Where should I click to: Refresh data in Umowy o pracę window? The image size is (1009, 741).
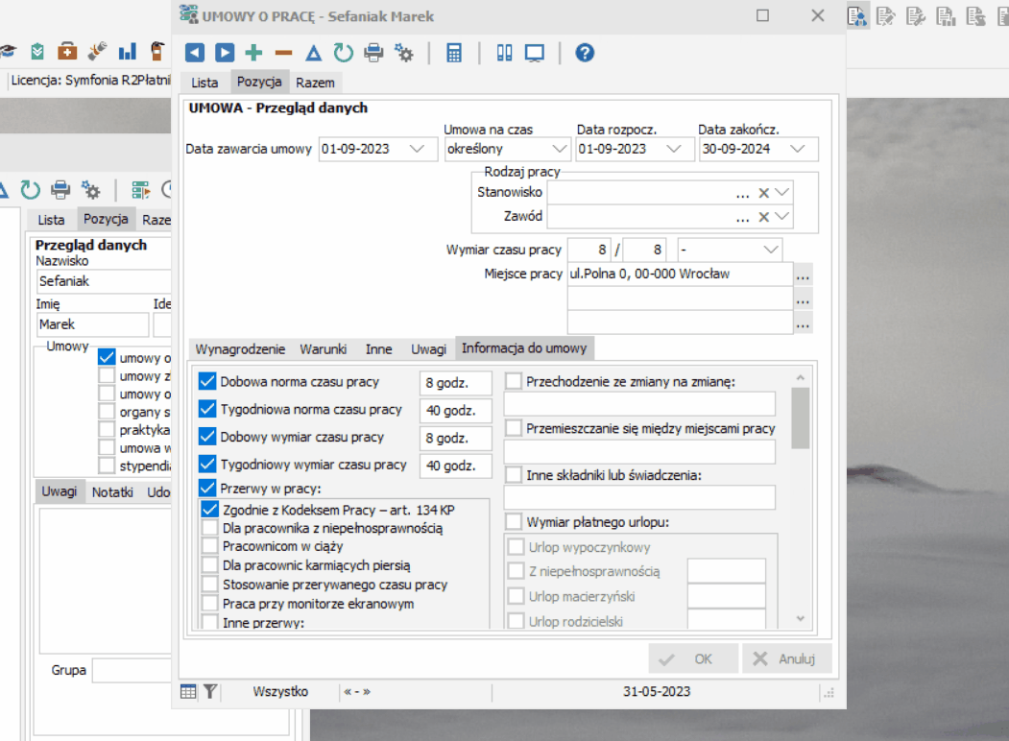coord(343,53)
